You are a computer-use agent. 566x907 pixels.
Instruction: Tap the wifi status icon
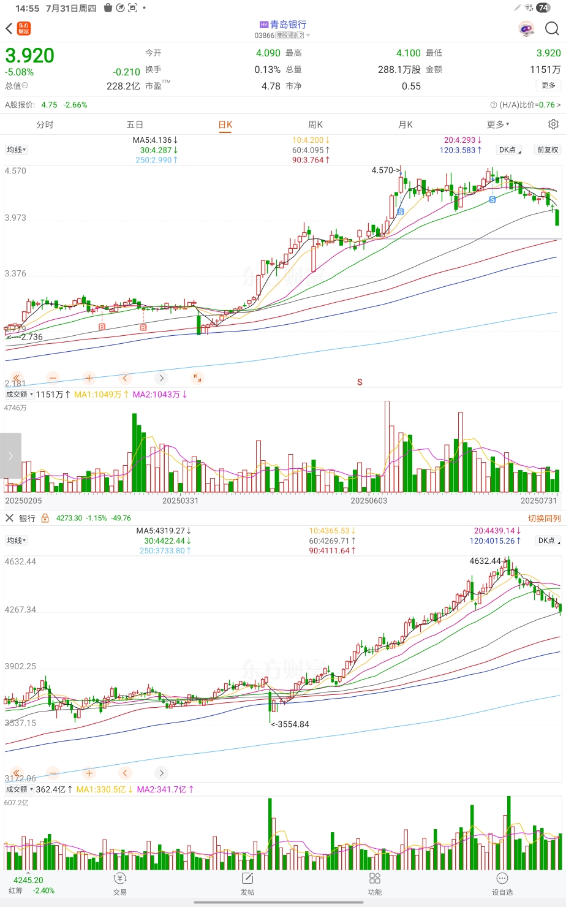(529, 8)
